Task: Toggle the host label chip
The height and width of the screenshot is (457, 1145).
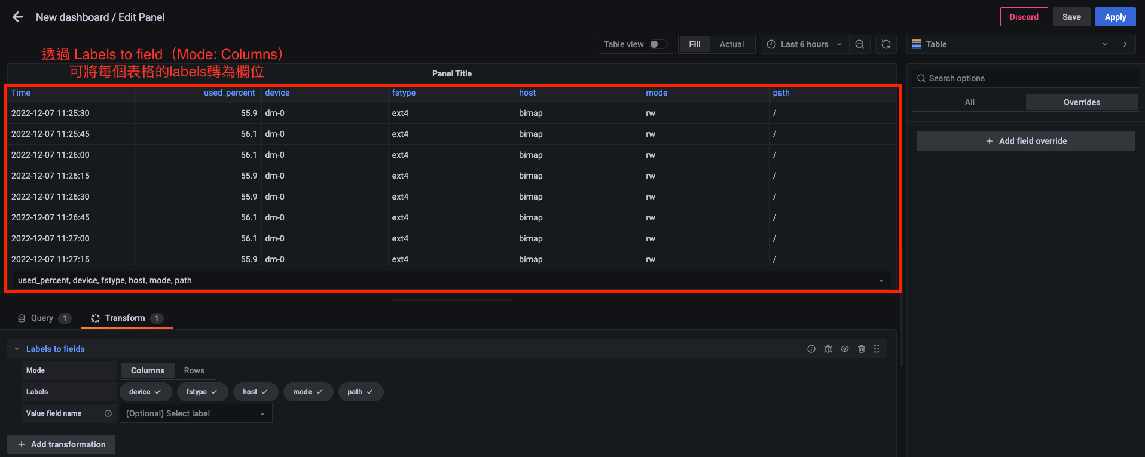Action: (x=255, y=392)
